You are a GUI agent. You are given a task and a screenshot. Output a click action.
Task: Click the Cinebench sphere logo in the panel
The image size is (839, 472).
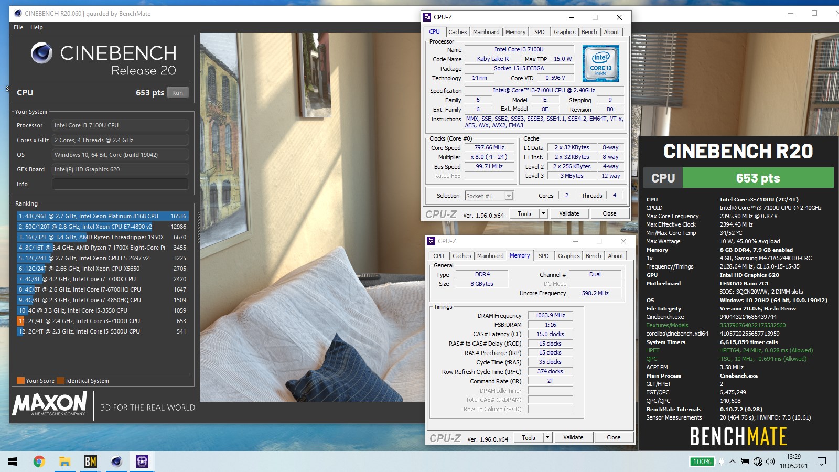click(41, 52)
